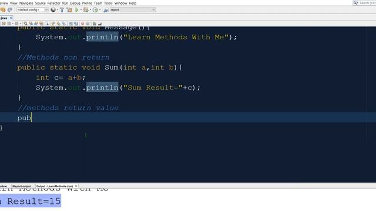Click the Shift Line Right icon
The width and height of the screenshot is (376, 211).
tap(76, 23)
